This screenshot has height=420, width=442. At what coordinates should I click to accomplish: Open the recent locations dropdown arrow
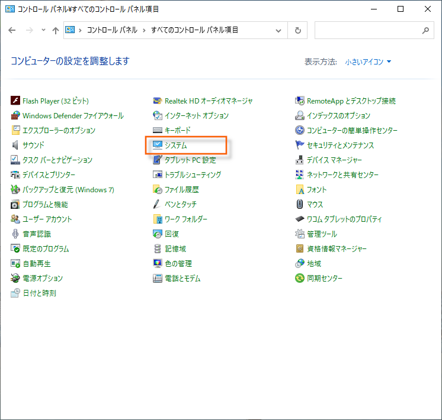pos(43,30)
